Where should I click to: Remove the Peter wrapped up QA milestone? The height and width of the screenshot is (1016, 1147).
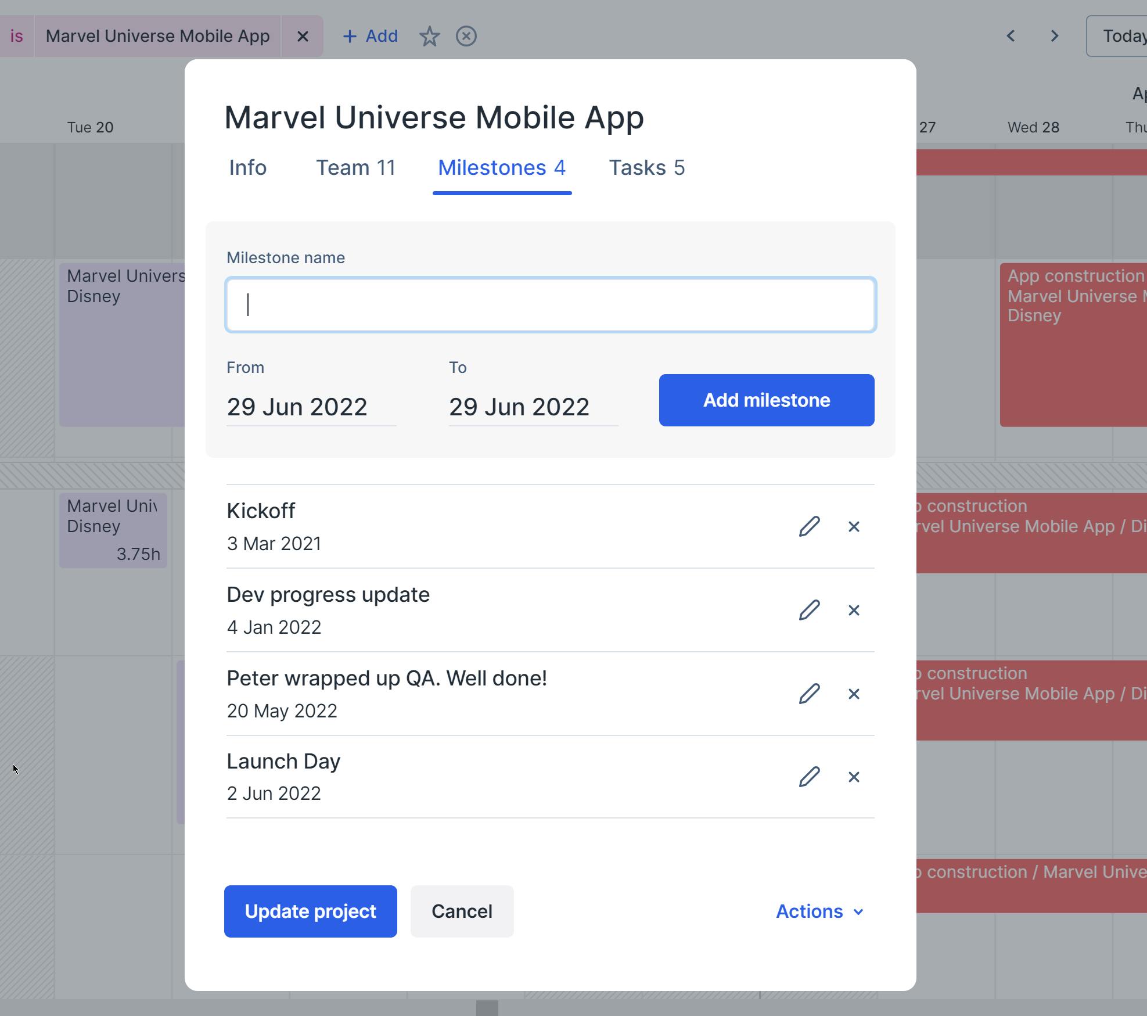click(x=854, y=694)
